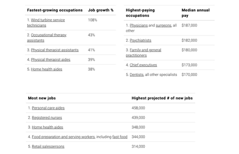Screen dimensions: 239x154
Task: Open the Wind turbine service technicians link
Action: (46, 22)
